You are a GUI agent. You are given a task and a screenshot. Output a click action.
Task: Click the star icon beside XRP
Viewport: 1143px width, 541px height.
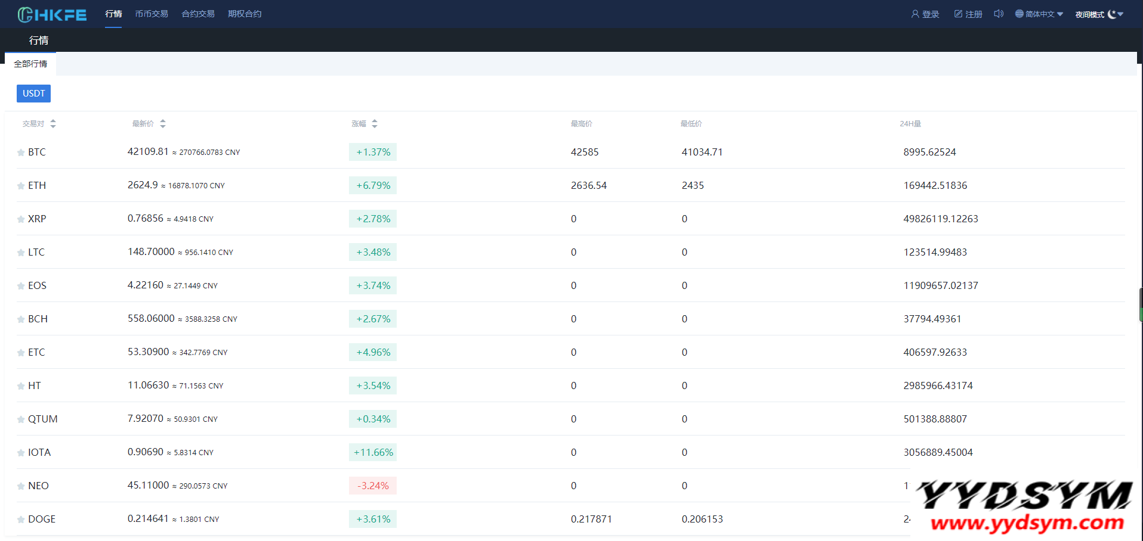pyautogui.click(x=21, y=219)
